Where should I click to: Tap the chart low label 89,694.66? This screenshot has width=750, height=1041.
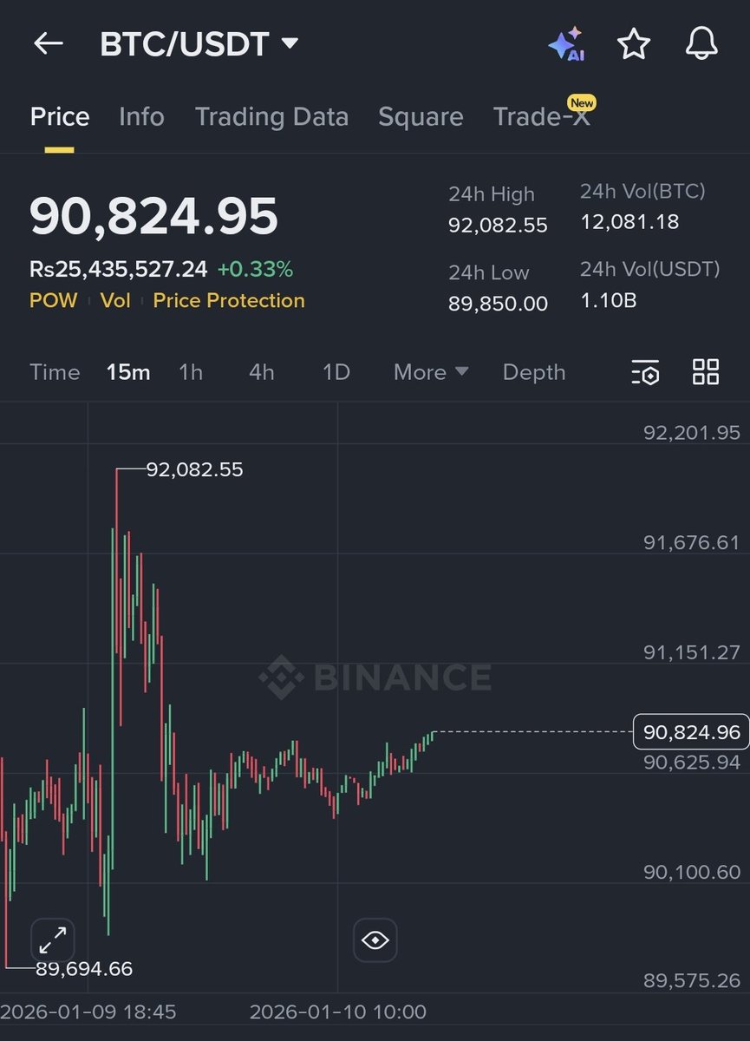pyautogui.click(x=84, y=969)
